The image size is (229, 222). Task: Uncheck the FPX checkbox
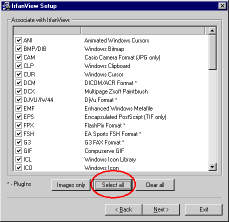tap(18, 125)
